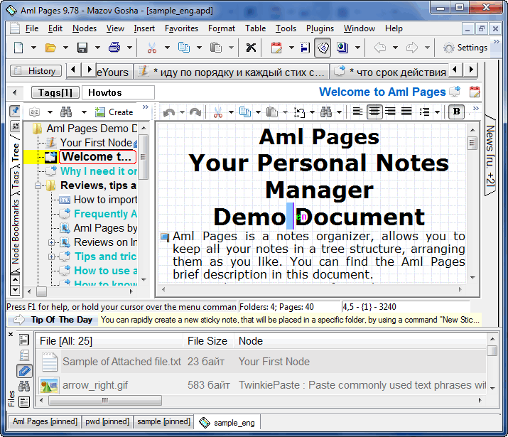Select Why I need it tree node

pos(99,171)
